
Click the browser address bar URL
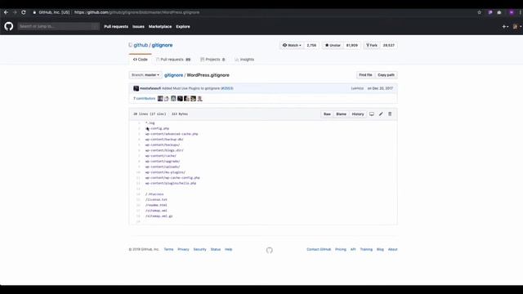click(x=136, y=12)
